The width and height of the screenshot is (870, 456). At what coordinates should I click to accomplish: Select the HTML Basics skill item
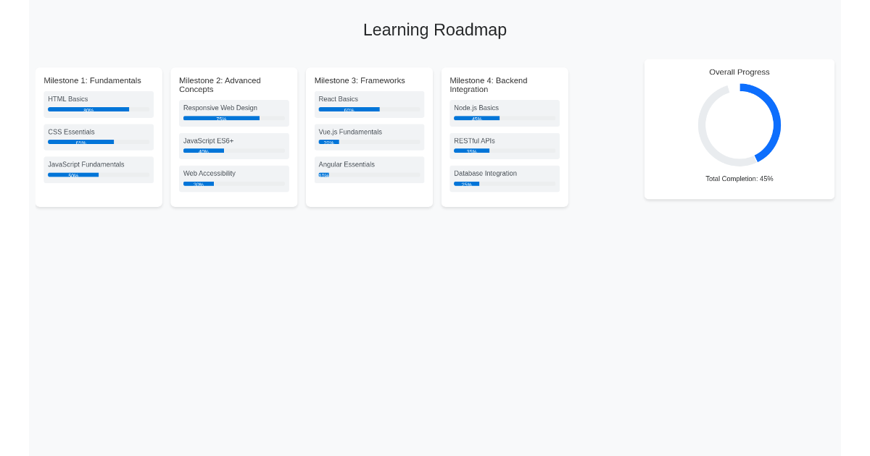click(99, 104)
